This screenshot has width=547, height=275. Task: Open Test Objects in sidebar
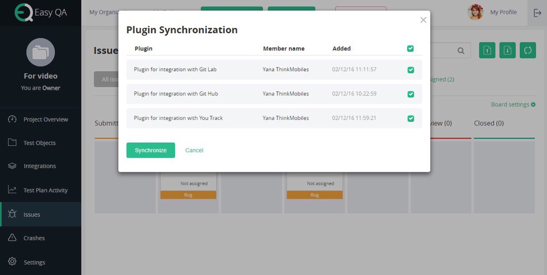click(41, 143)
